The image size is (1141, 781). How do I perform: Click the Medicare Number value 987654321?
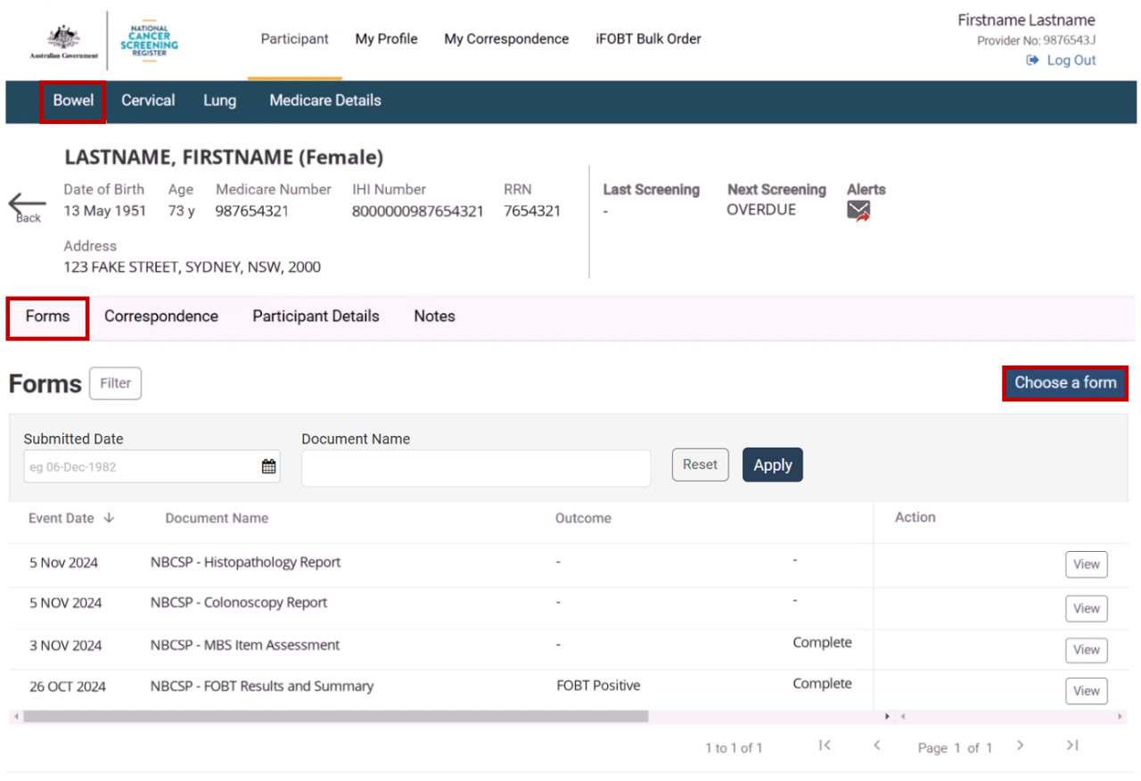252,211
